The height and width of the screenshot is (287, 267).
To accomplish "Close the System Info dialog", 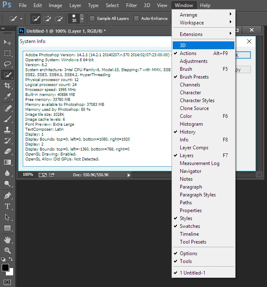I will point(249,41).
